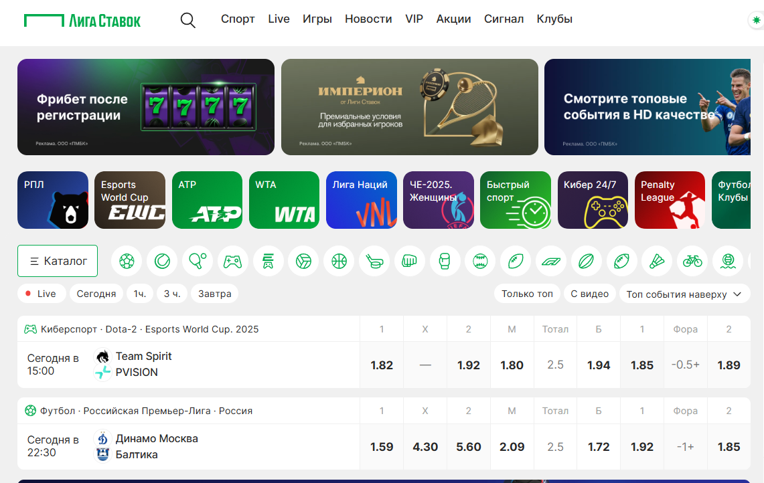
Task: Open the Игры menu item
Action: [x=317, y=19]
